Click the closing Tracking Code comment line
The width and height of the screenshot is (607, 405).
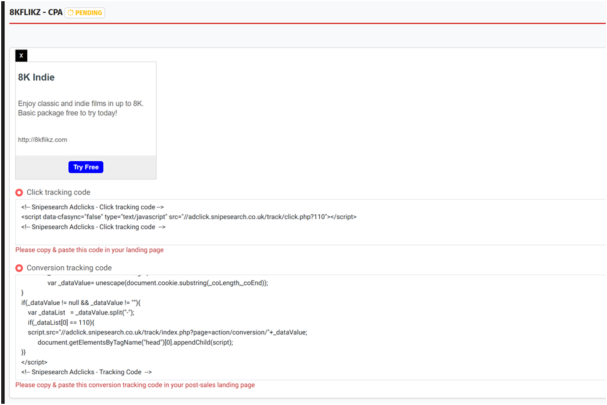click(86, 372)
